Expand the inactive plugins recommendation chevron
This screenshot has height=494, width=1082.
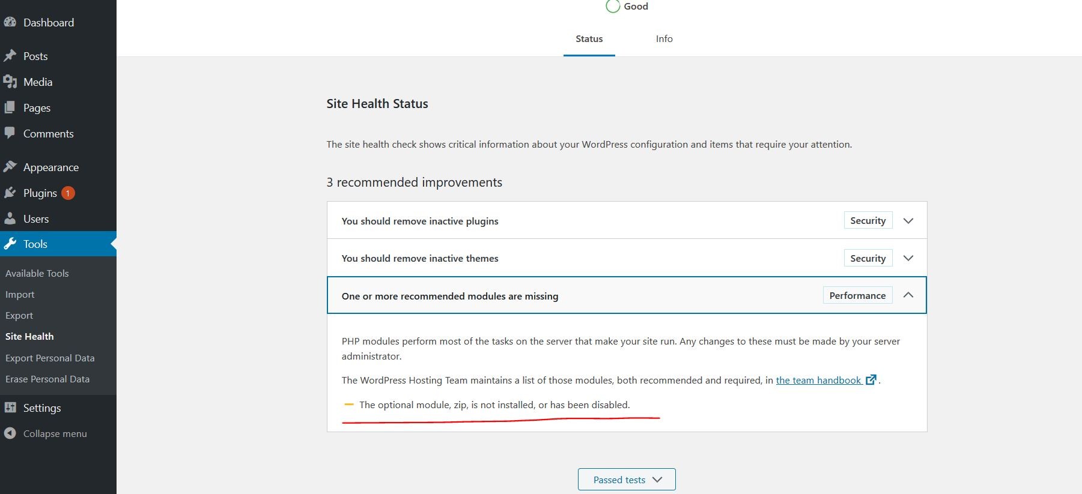[x=908, y=221]
